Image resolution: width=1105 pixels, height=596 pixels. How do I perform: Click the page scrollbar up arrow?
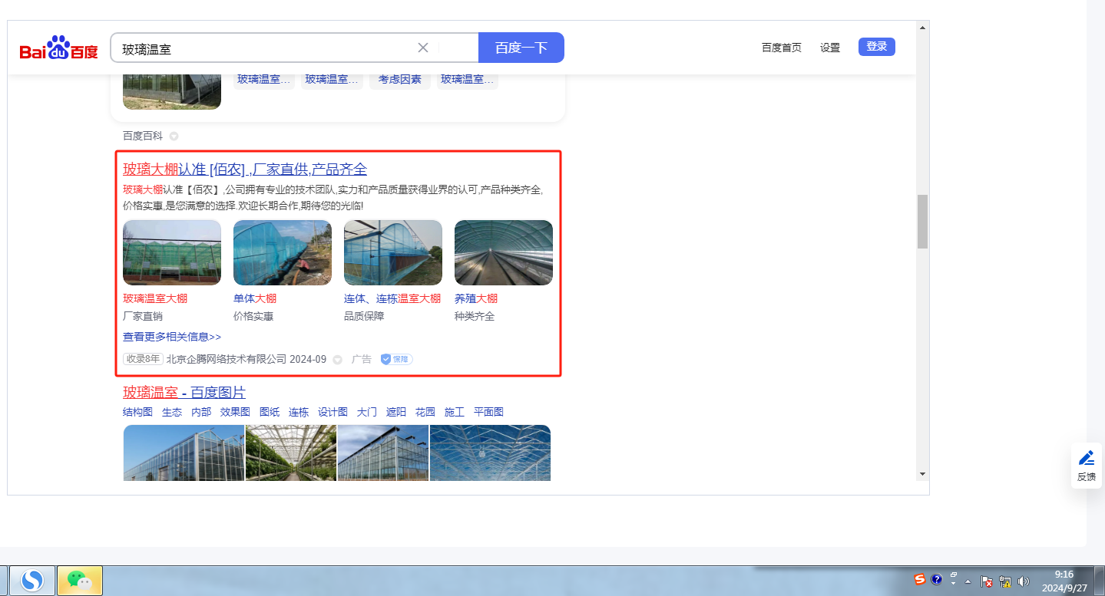coord(923,28)
